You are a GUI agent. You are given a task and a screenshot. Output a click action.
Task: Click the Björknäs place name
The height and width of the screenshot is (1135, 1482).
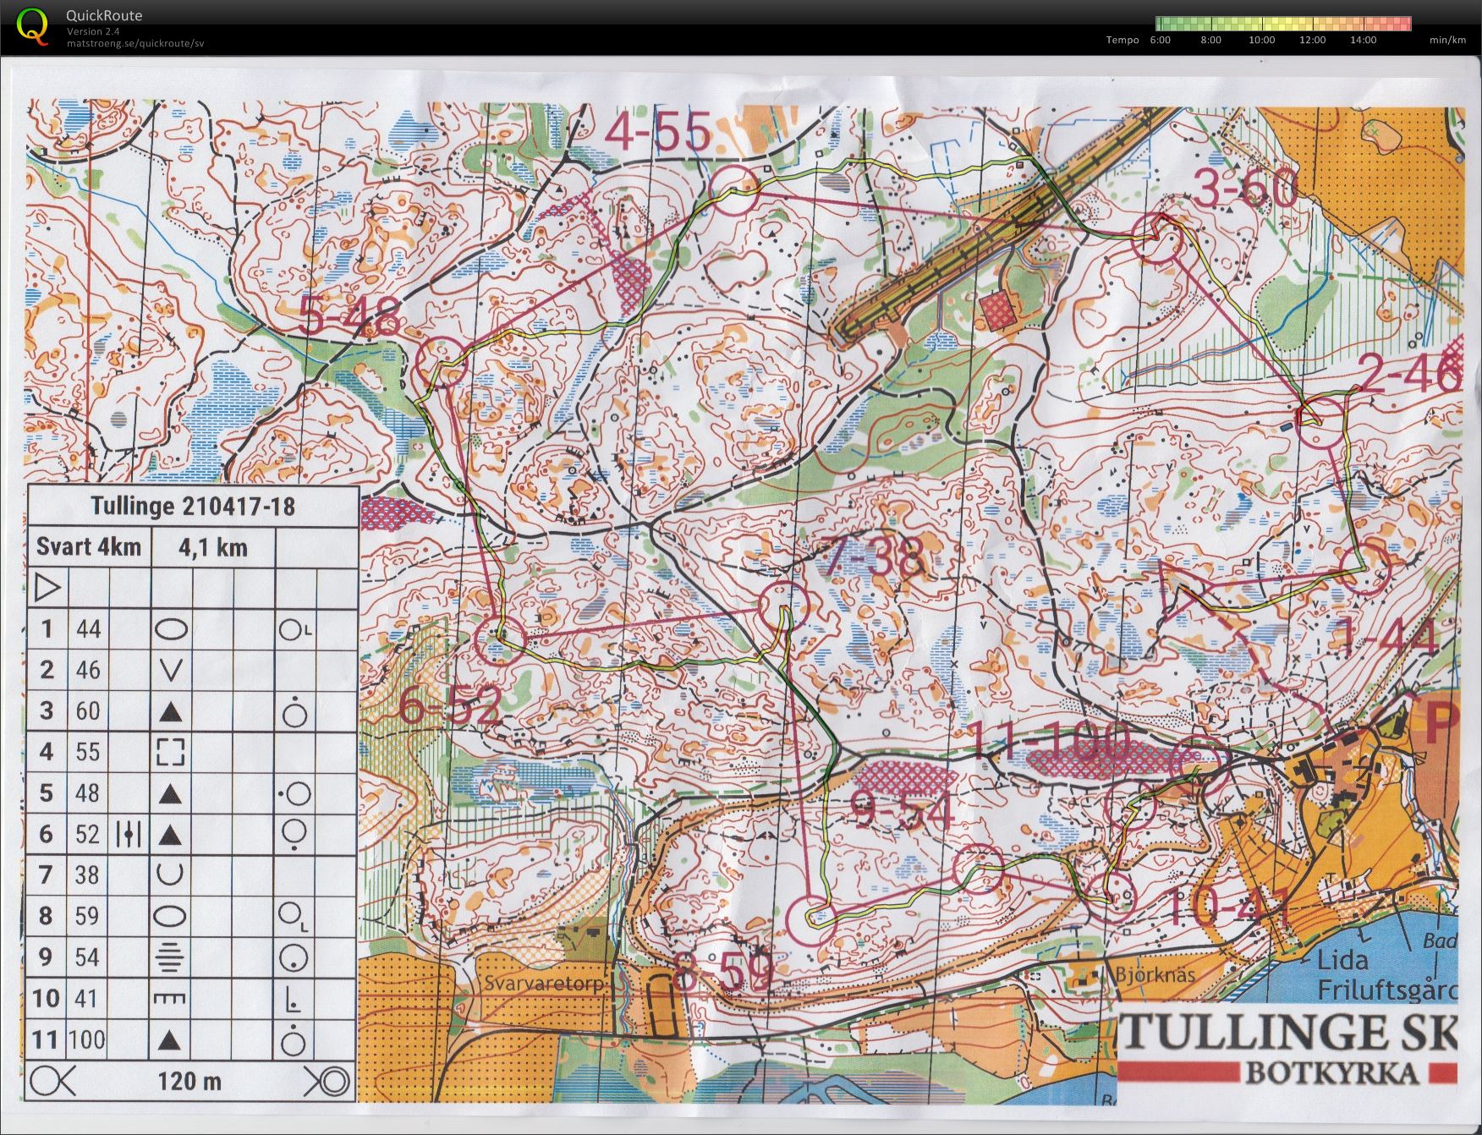coord(1155,974)
